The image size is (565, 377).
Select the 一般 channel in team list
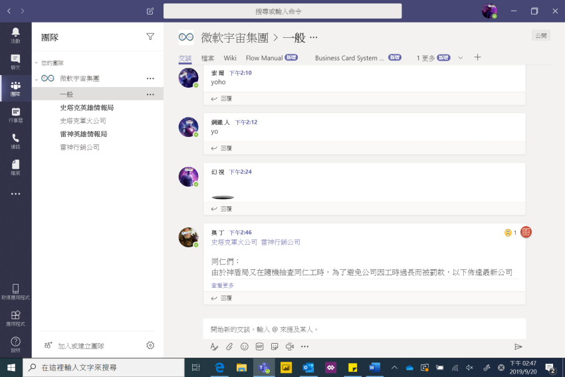coord(98,94)
